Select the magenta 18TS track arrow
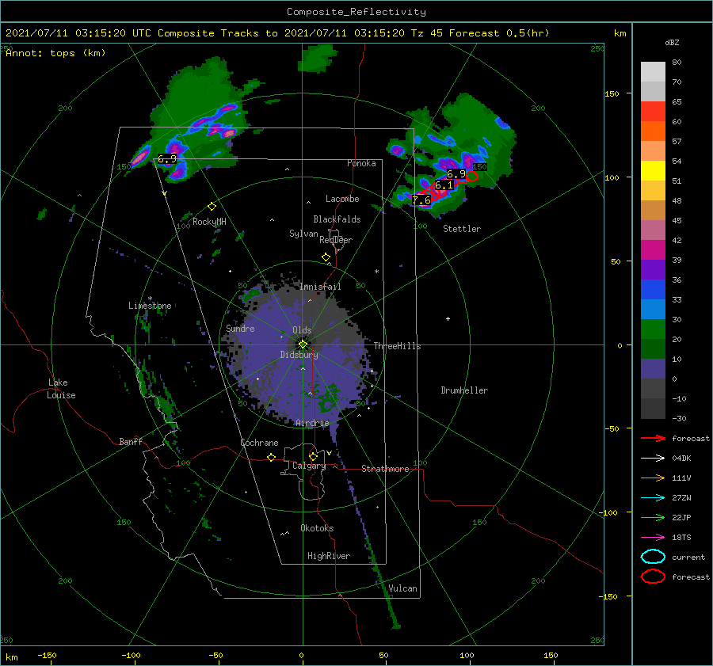 653,538
